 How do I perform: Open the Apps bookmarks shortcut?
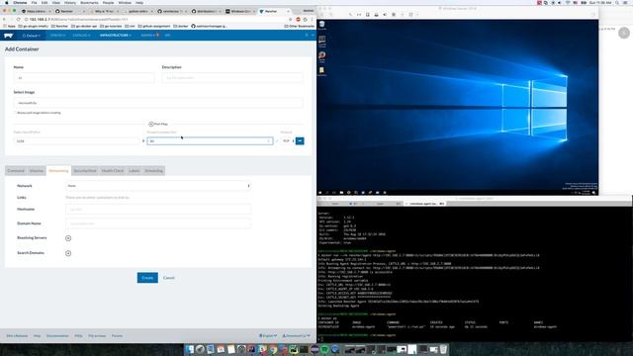9,27
